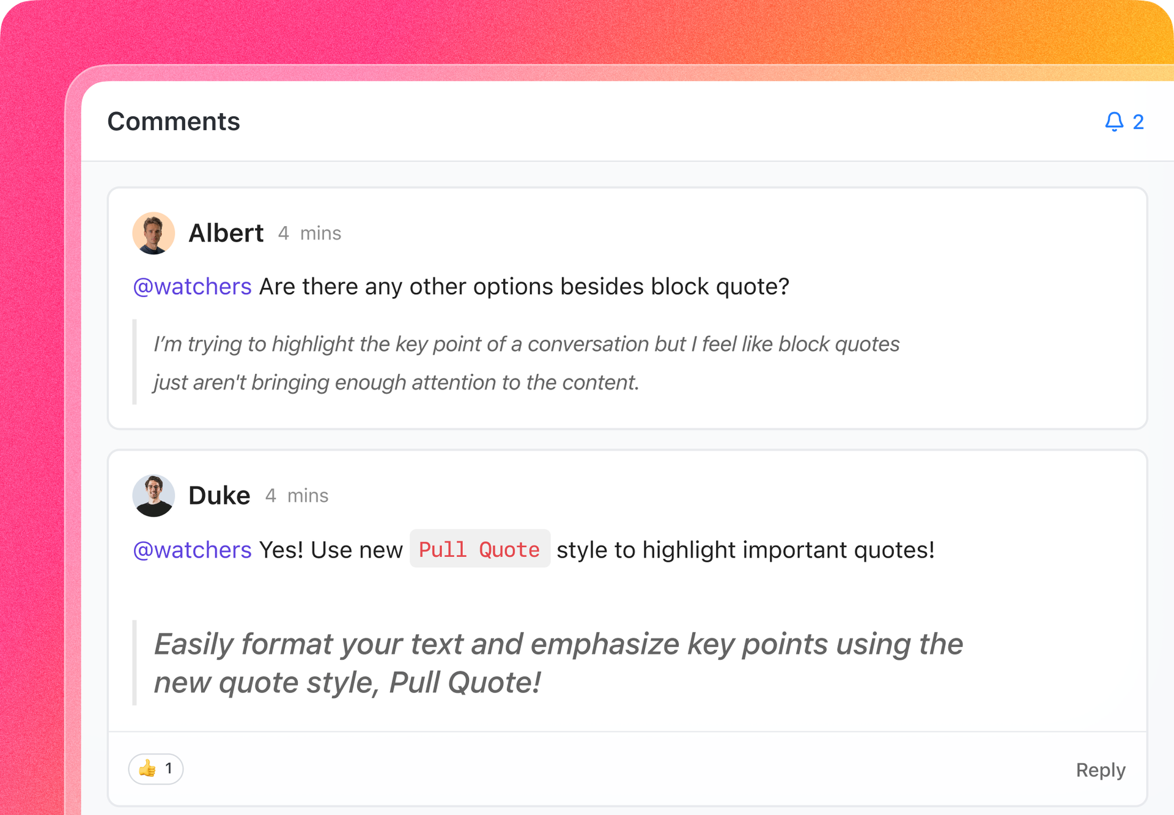The image size is (1174, 815).
Task: Click the watcher count number 2
Action: click(1138, 122)
